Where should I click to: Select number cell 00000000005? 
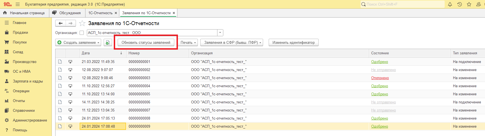(157, 94)
